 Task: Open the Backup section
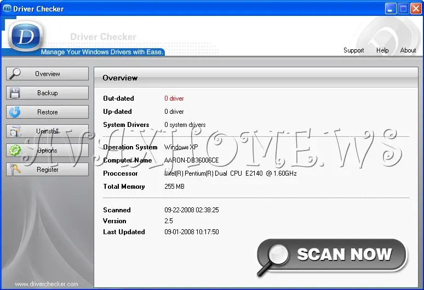tap(47, 93)
